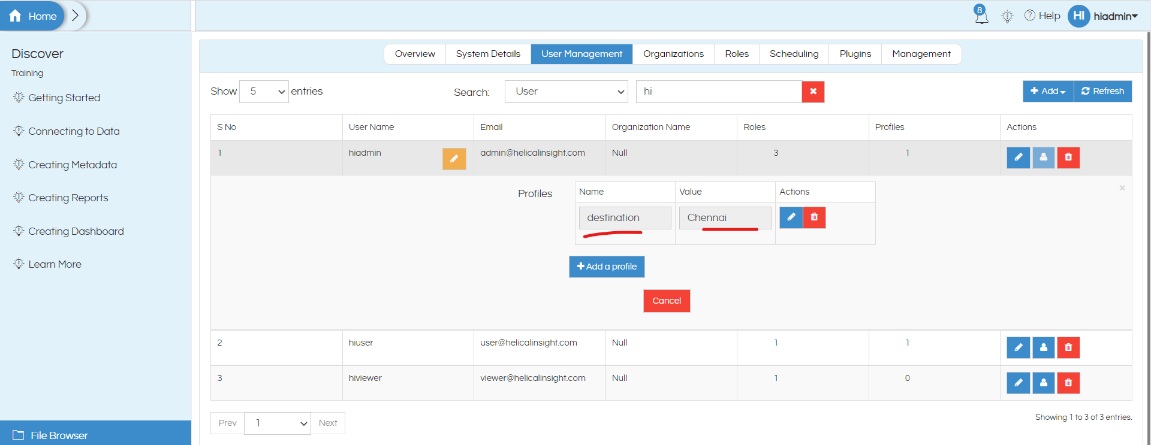
Task: Delete the hiadmin user
Action: coord(1068,158)
